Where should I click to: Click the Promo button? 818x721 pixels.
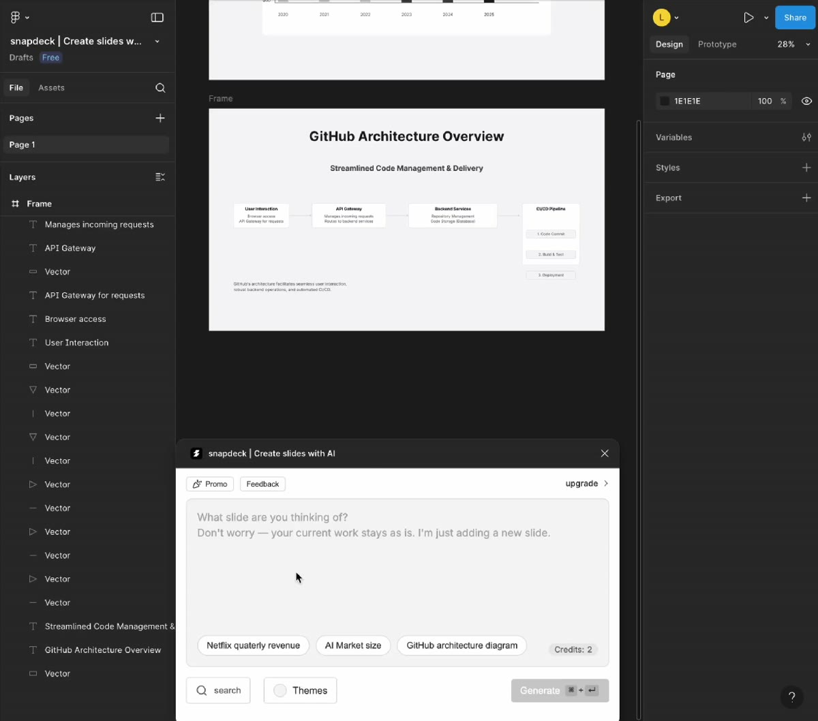pos(210,484)
